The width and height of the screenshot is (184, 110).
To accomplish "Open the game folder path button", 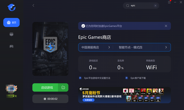I will pos(63,87).
